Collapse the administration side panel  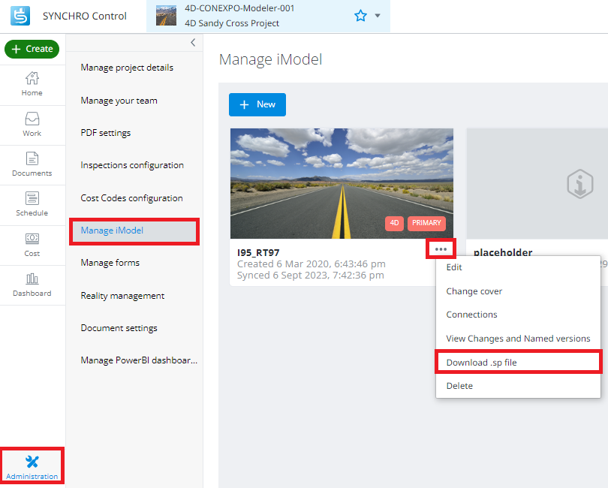tap(193, 42)
